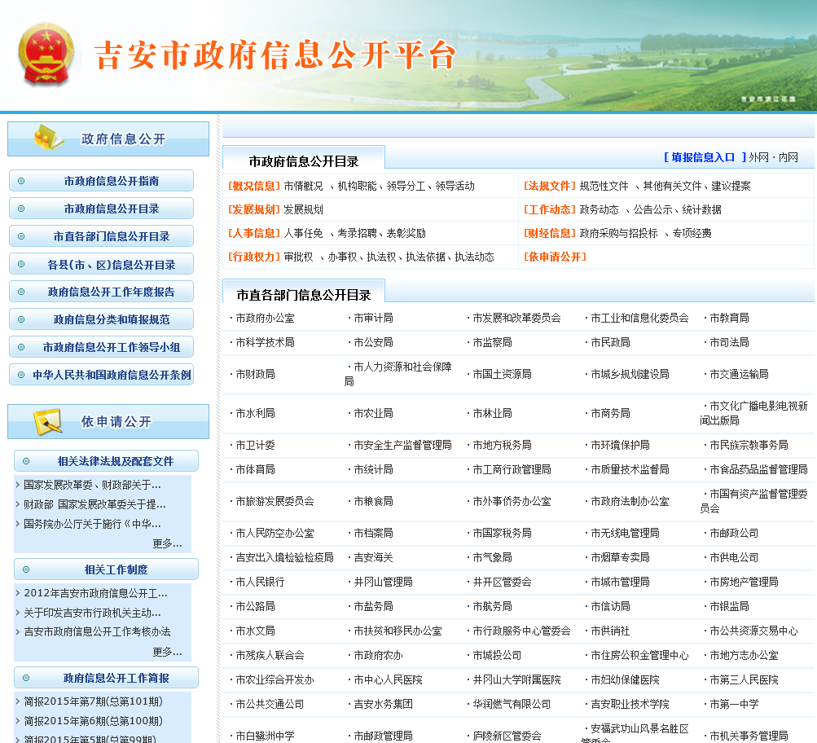The width and height of the screenshot is (817, 743).
Task: Open 市情概况 link
Action: tap(303, 186)
